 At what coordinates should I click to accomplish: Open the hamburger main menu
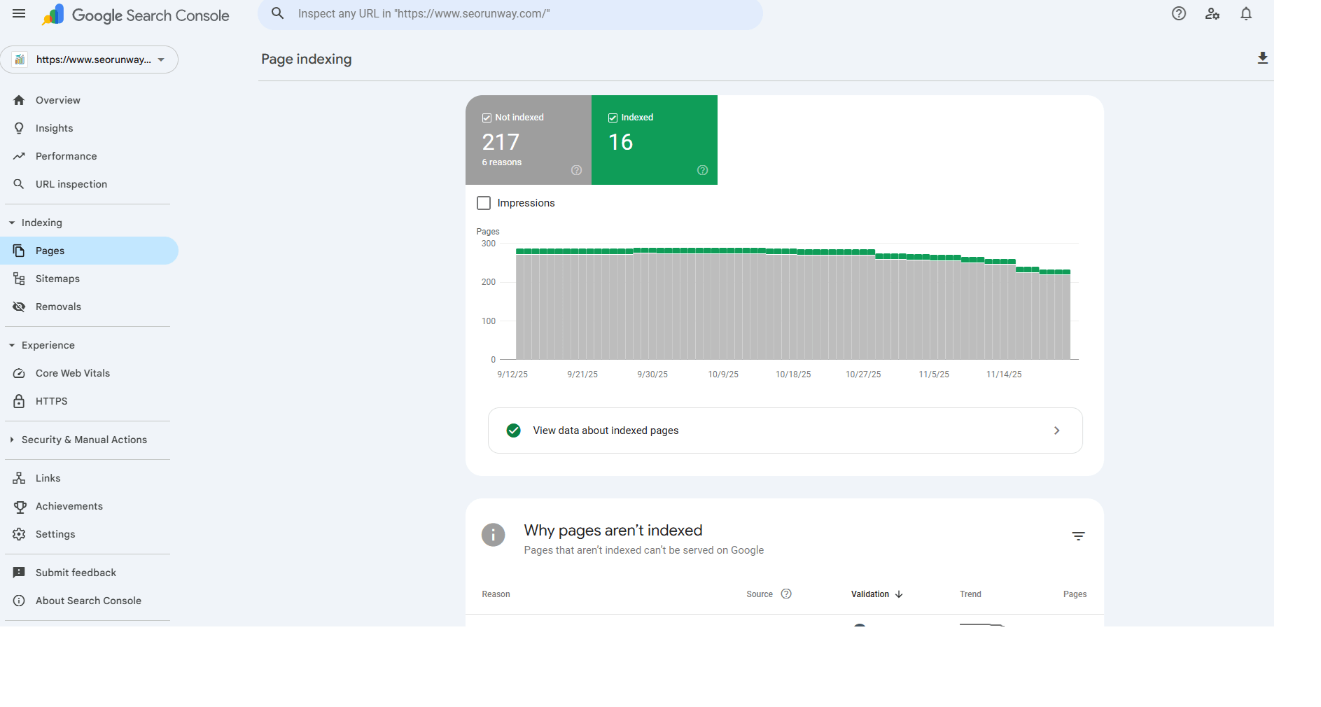(19, 14)
